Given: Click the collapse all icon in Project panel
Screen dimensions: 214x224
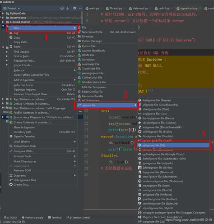Looking at the screenshot, I should tap(68, 8).
